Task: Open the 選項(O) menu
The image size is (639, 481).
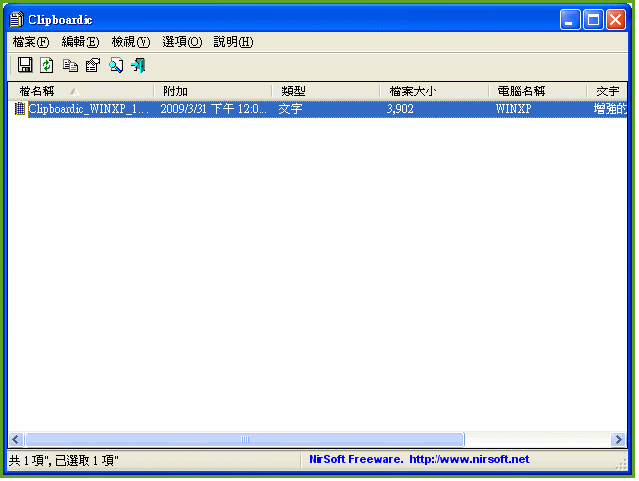Action: click(182, 42)
